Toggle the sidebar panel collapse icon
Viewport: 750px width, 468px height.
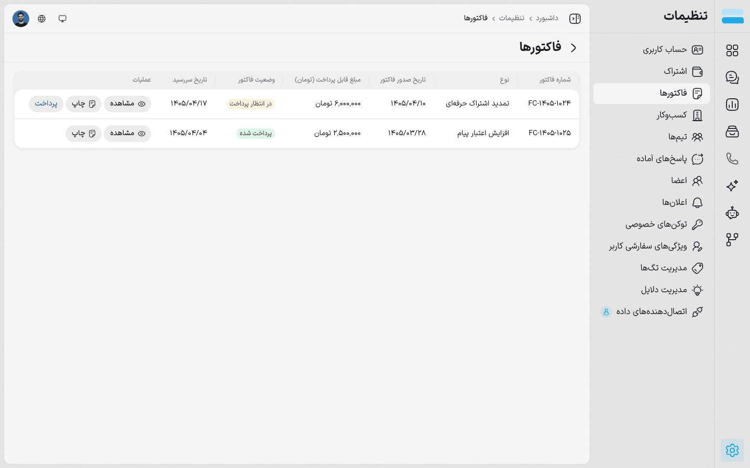click(575, 19)
